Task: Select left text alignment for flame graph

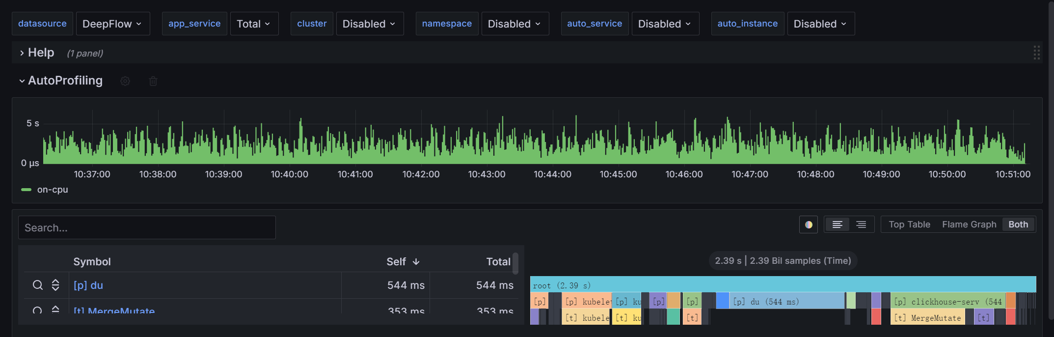Action: pos(838,225)
